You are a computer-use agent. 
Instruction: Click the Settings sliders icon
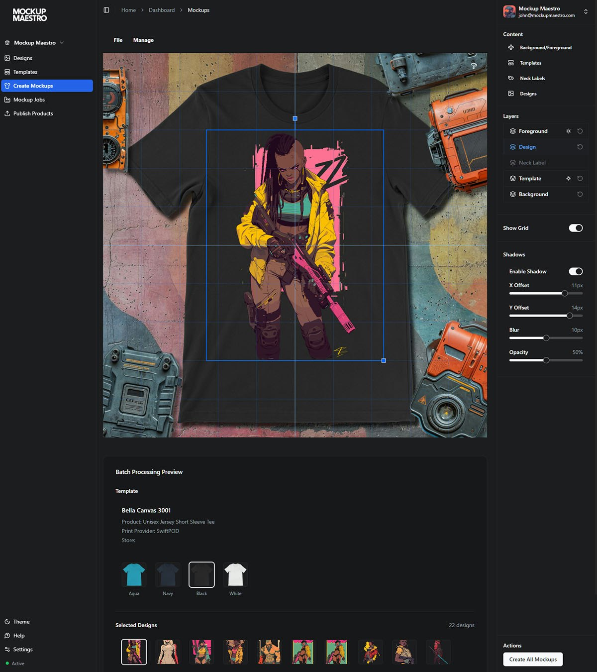(x=7, y=650)
